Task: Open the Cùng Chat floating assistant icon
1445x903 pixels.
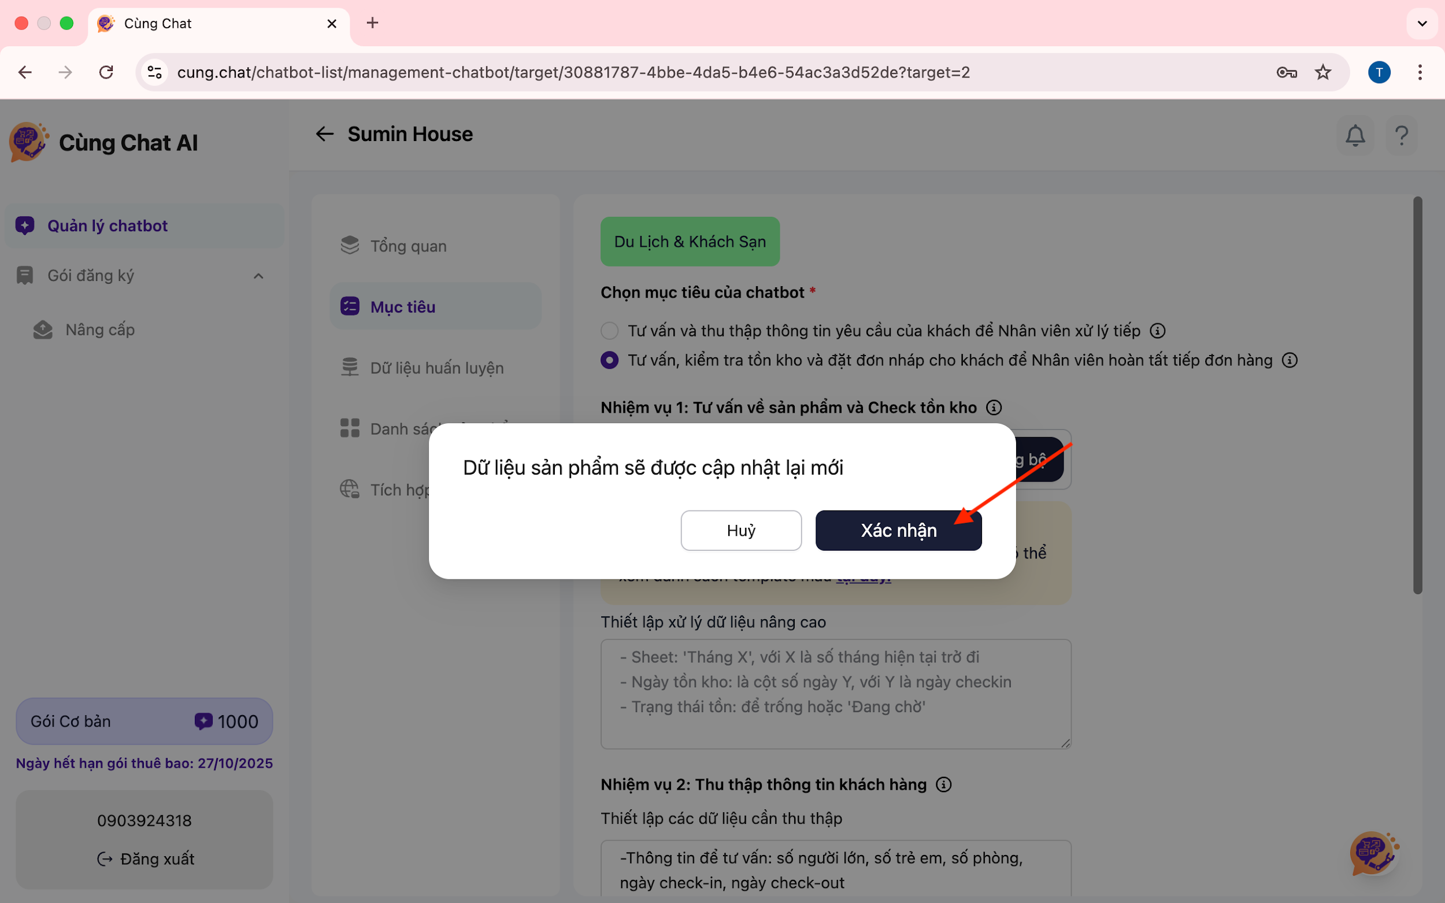Action: pyautogui.click(x=1373, y=853)
